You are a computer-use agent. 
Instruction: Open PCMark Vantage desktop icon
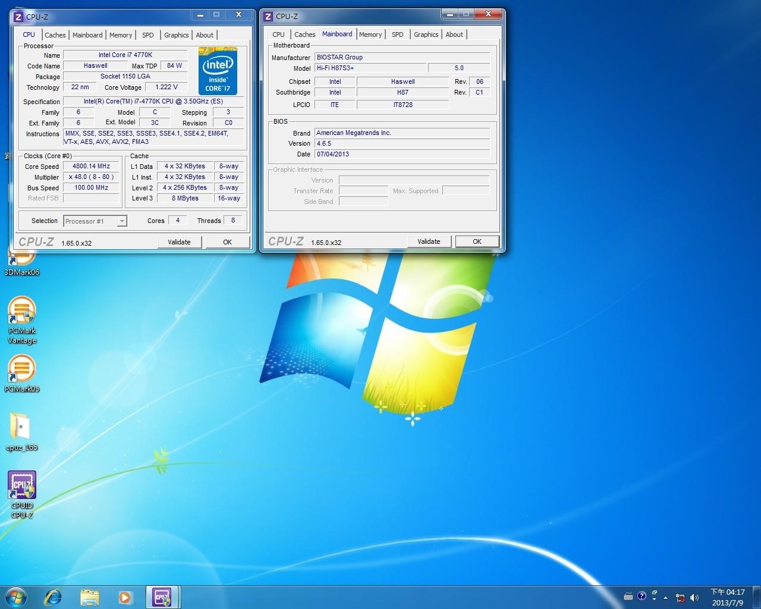click(x=22, y=320)
